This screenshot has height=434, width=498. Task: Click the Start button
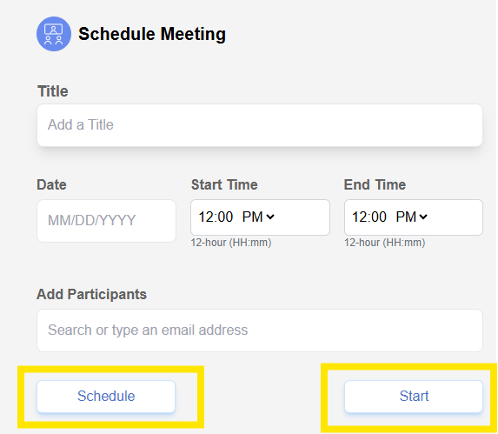(414, 397)
